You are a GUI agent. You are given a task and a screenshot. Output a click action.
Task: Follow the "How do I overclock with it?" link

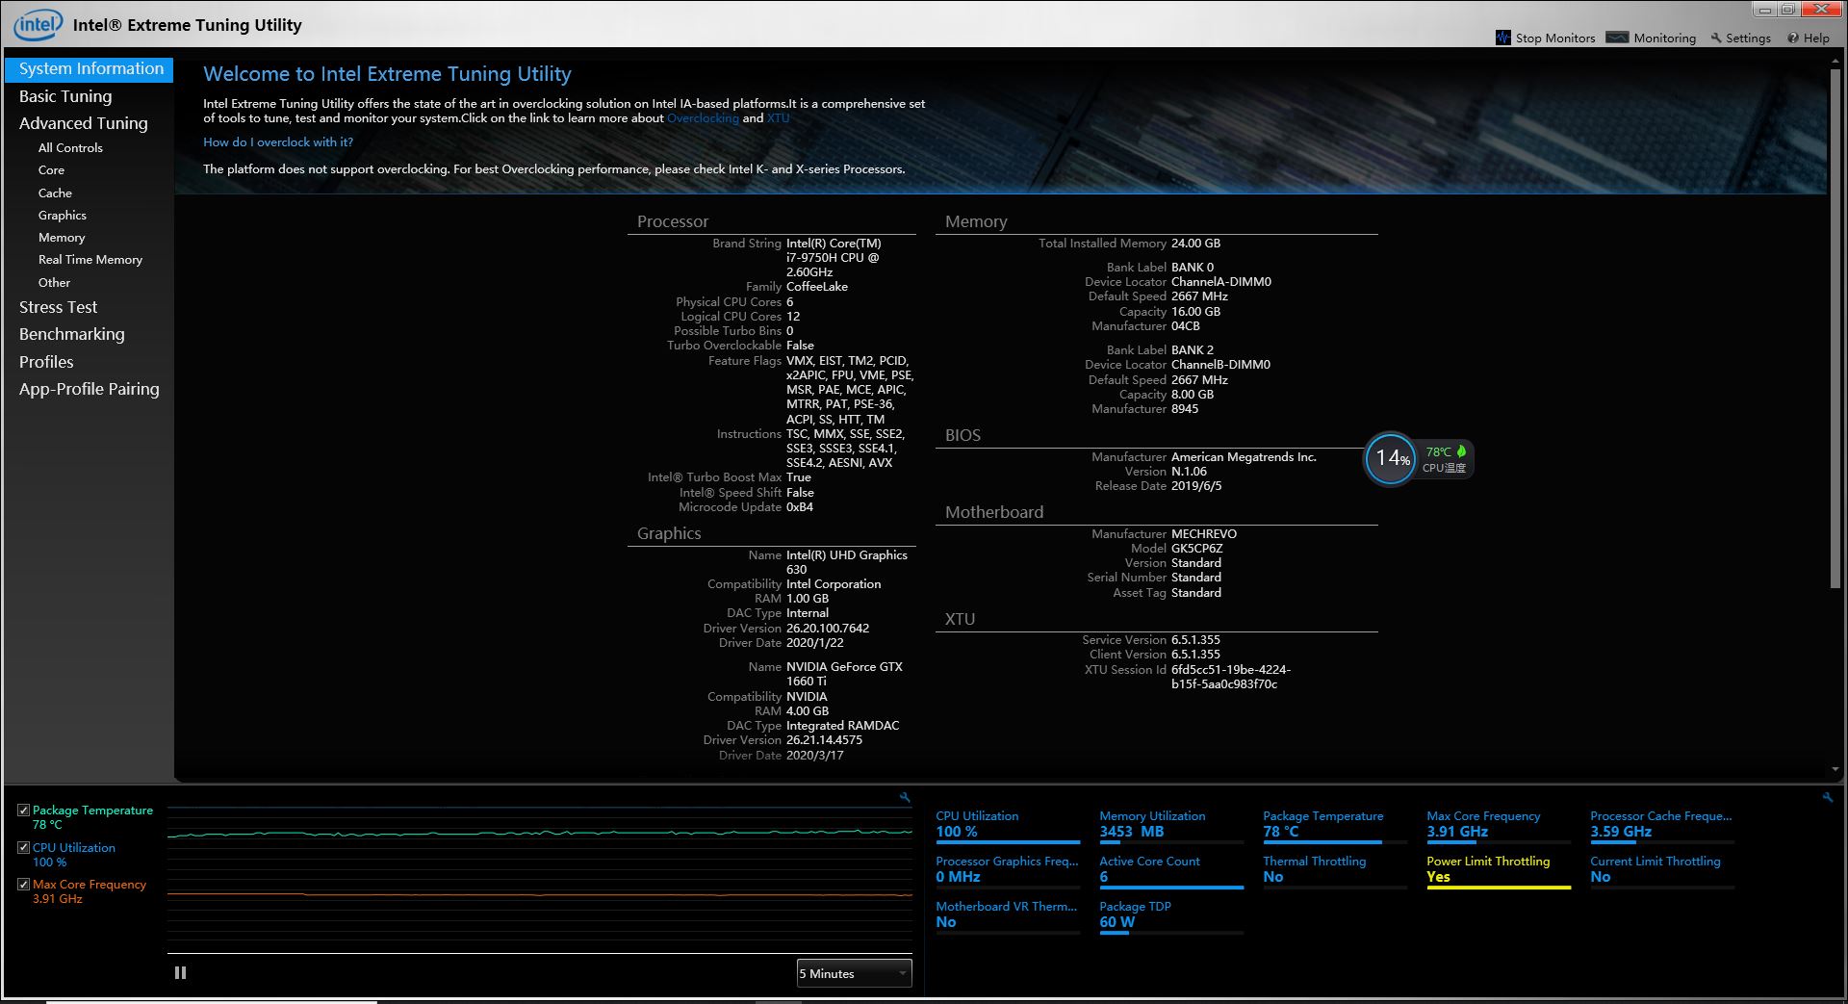(x=278, y=142)
